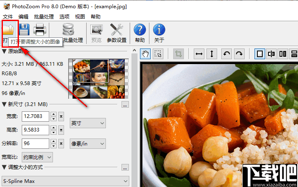Open the 帮助 menu

(96, 17)
